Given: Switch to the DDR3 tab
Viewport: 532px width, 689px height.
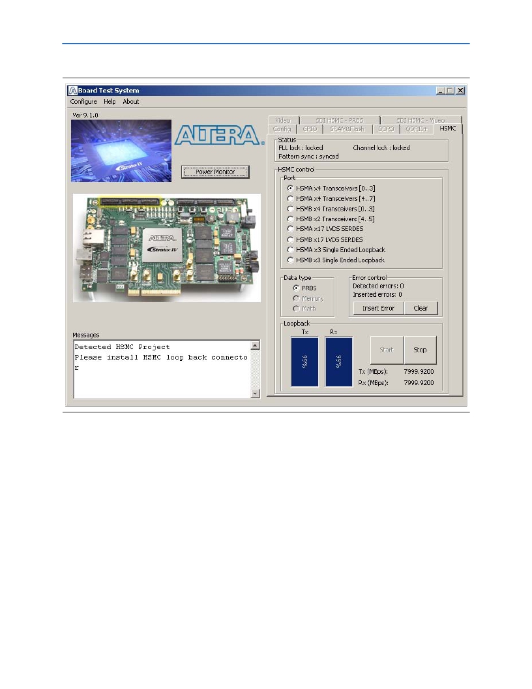Looking at the screenshot, I should (386, 129).
